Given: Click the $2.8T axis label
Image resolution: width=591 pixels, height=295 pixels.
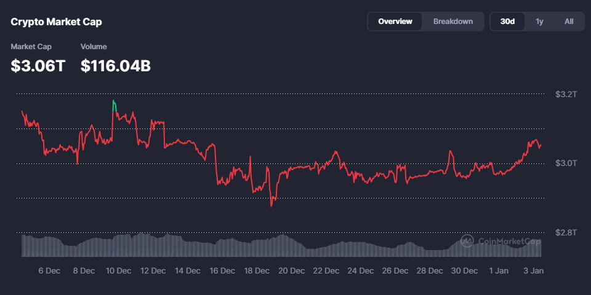Looking at the screenshot, I should point(565,232).
